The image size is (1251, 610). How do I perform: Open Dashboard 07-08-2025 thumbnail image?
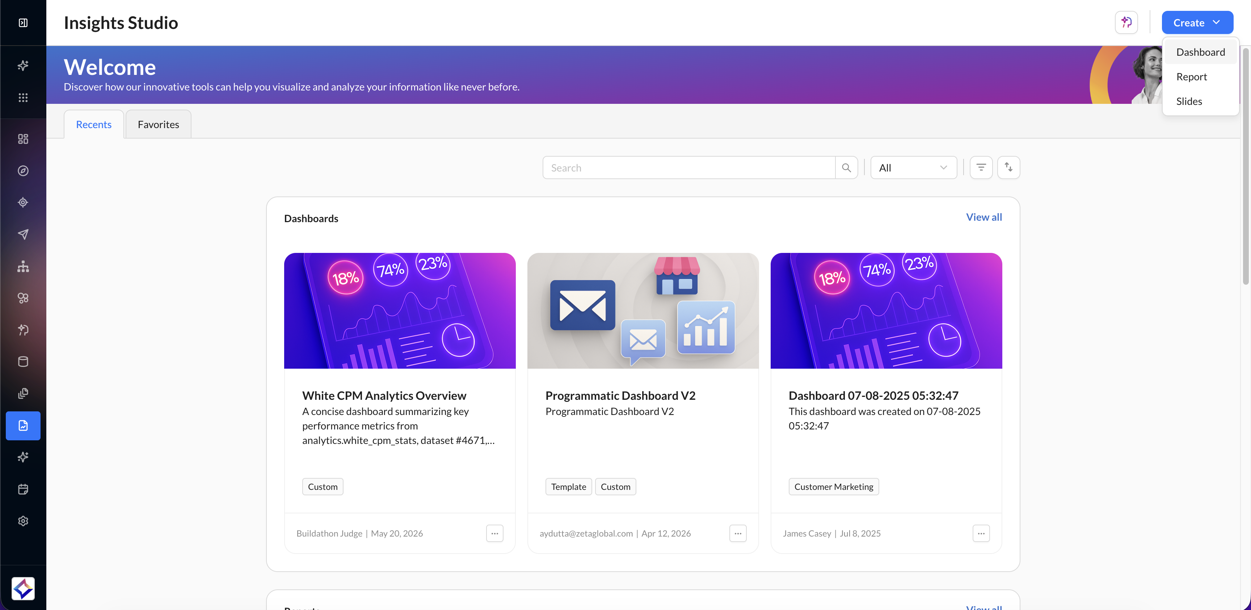[886, 310]
